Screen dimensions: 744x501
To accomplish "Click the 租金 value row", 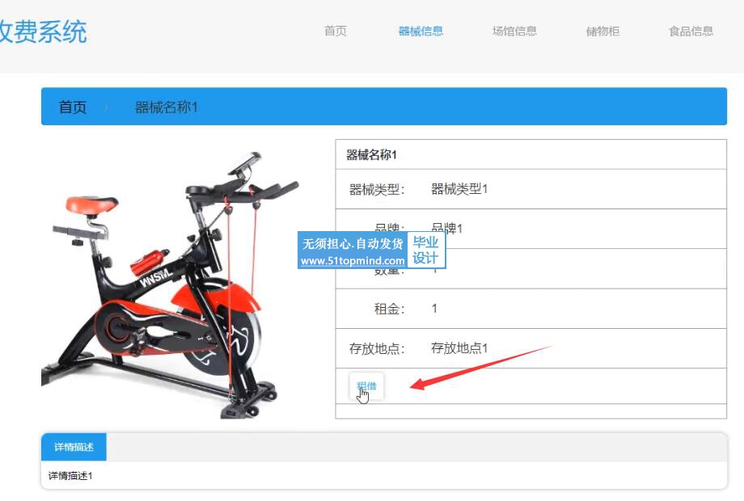I will coord(531,309).
